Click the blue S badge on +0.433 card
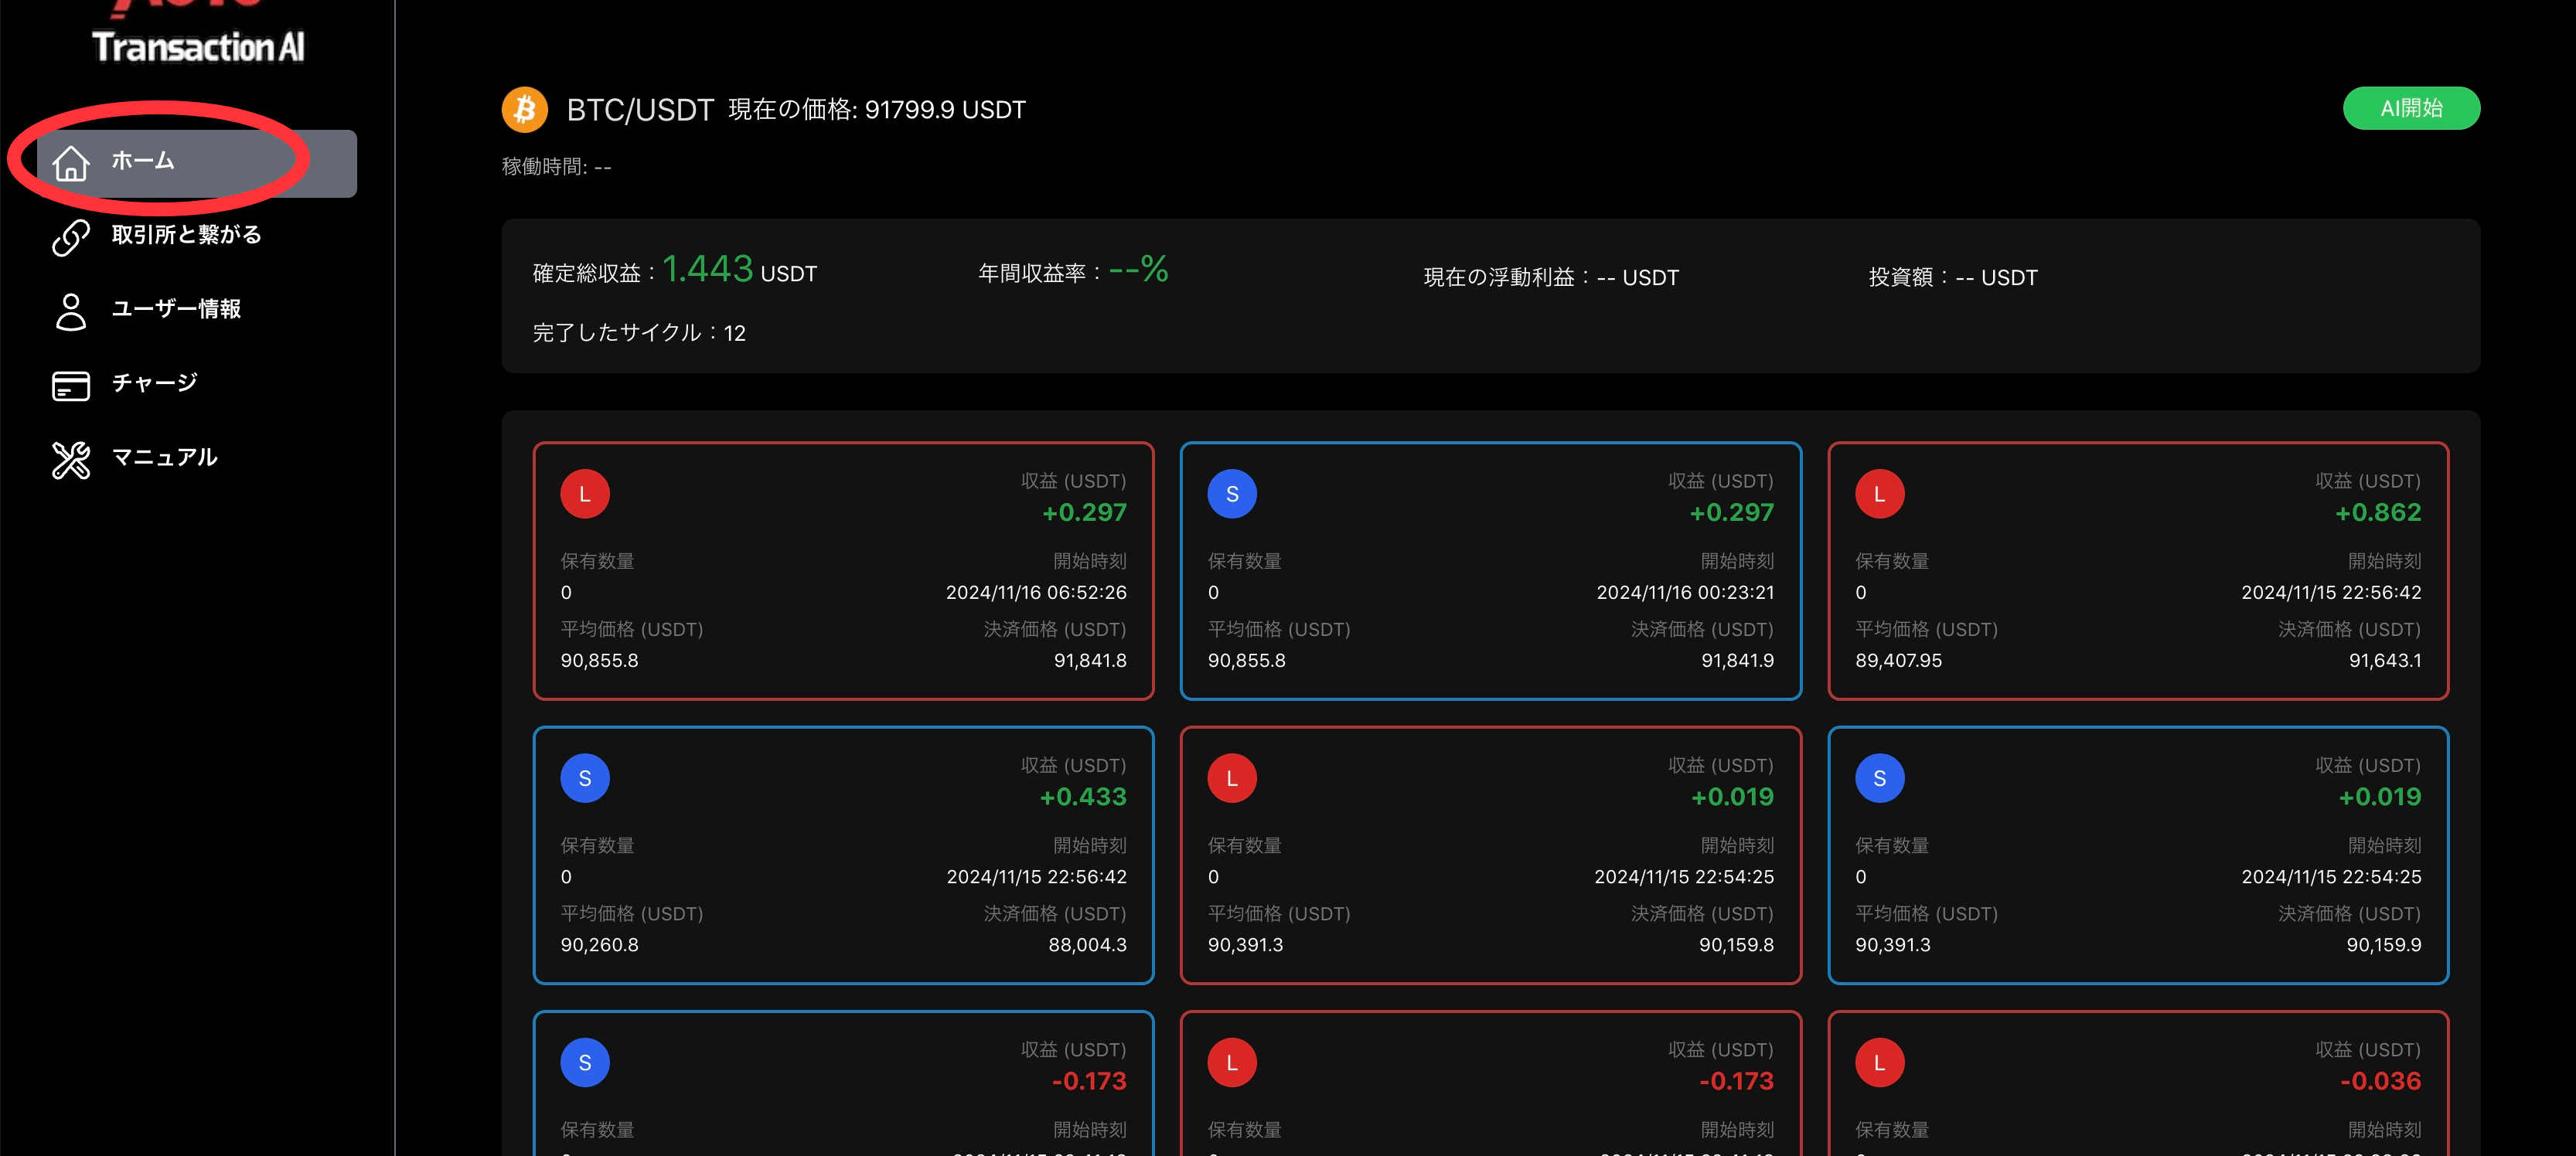 pos(585,778)
